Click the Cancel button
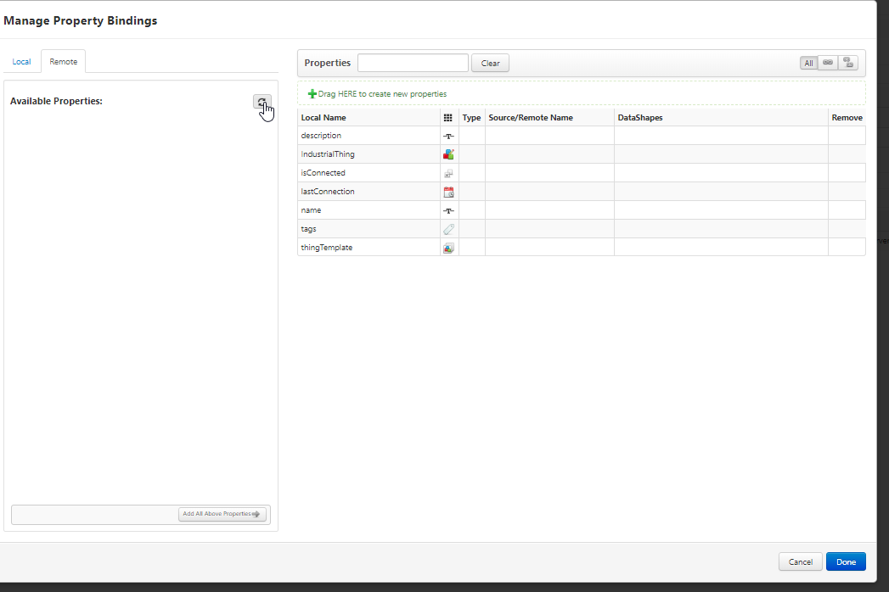 [800, 561]
